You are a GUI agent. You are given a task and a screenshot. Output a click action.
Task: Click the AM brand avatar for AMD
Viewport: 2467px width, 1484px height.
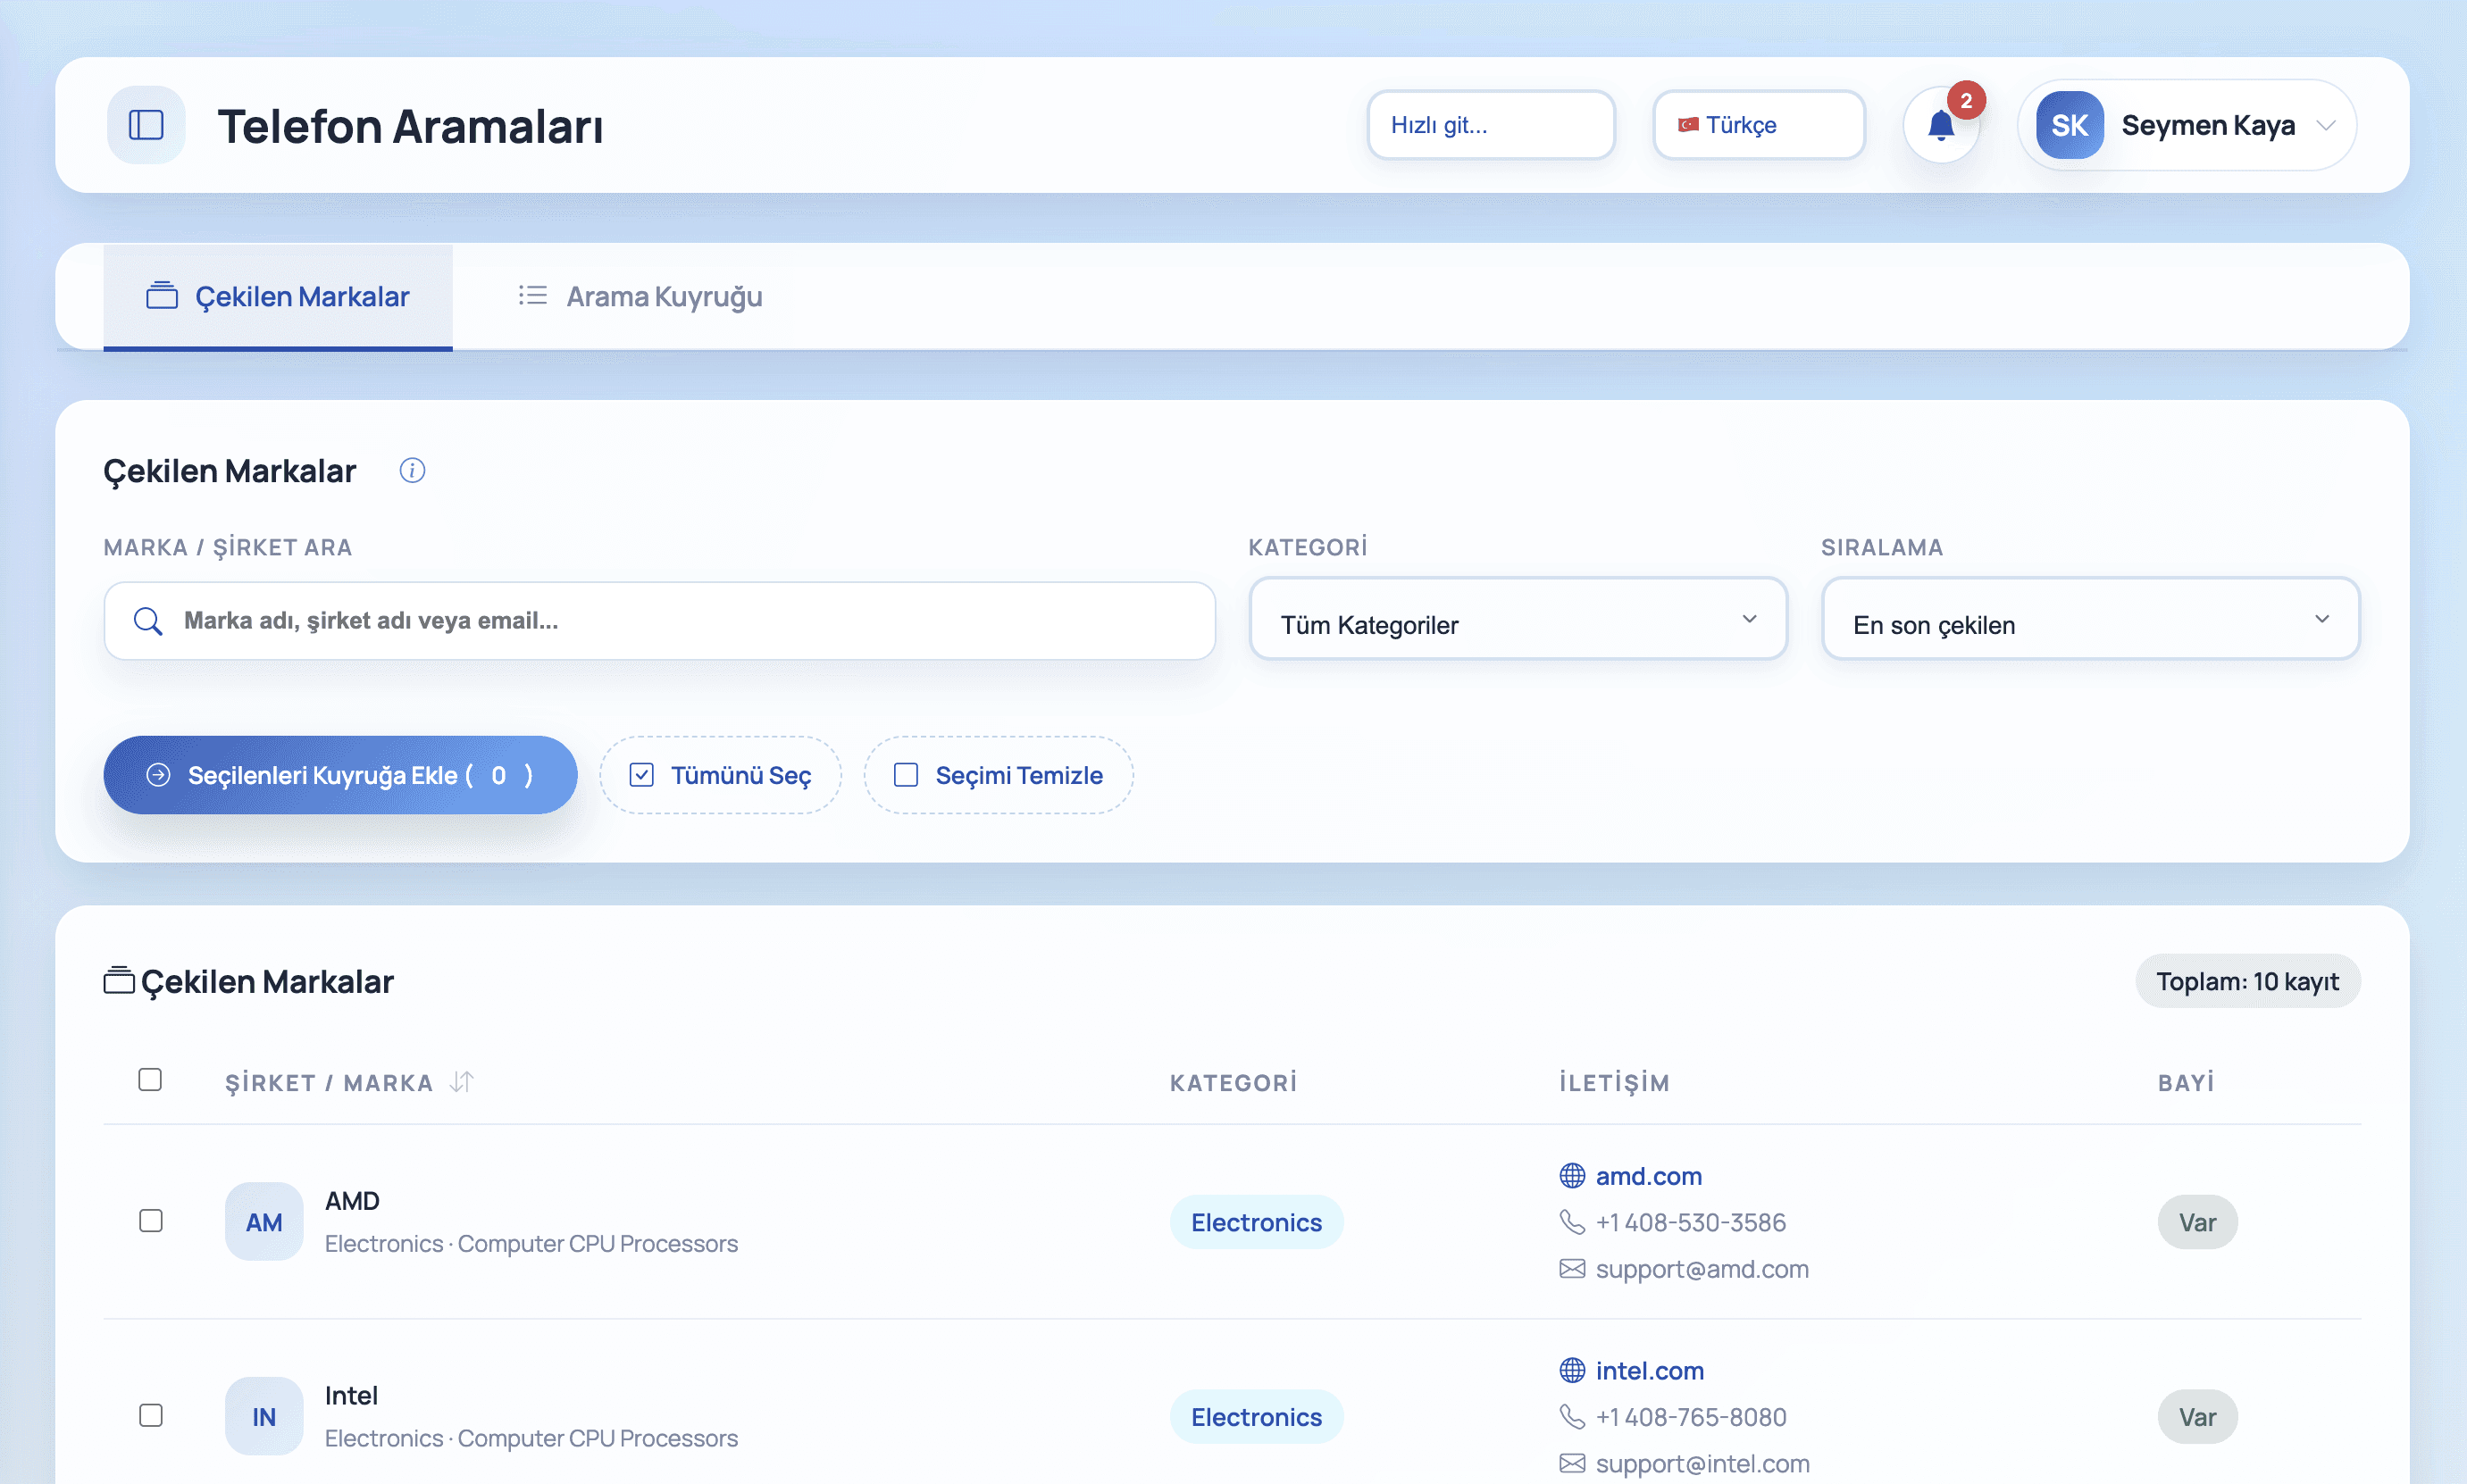[263, 1221]
